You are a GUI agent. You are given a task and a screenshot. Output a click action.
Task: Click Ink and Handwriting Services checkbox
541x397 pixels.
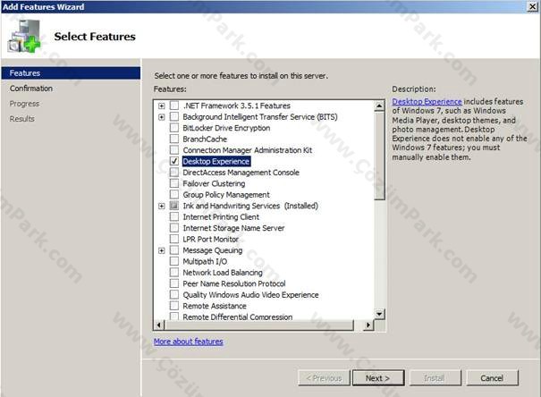(x=174, y=206)
